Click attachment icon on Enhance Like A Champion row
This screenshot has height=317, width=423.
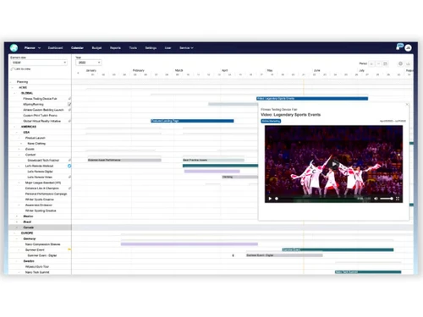(69, 189)
